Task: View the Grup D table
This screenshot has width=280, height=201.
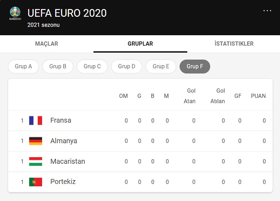Action: click(127, 66)
